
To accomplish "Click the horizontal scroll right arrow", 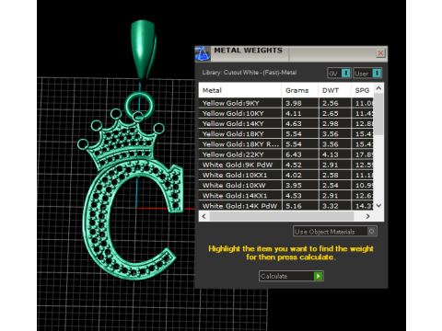I will tap(367, 216).
